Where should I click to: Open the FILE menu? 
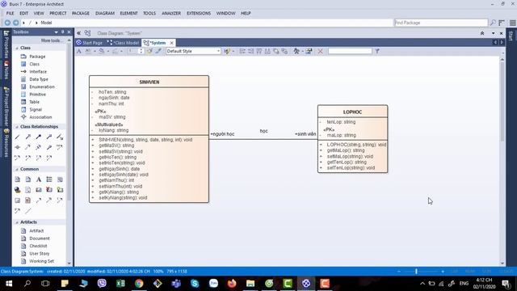pos(10,13)
